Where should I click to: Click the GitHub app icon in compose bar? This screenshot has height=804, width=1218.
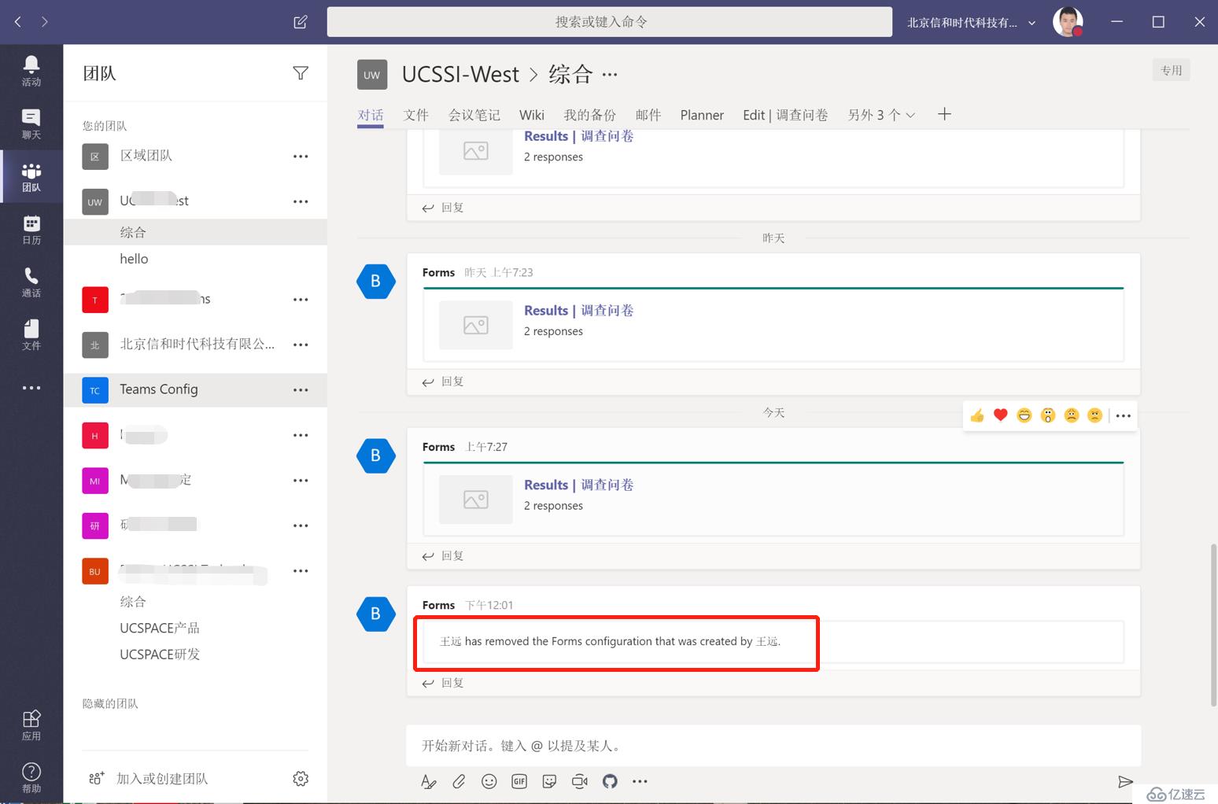coord(610,781)
